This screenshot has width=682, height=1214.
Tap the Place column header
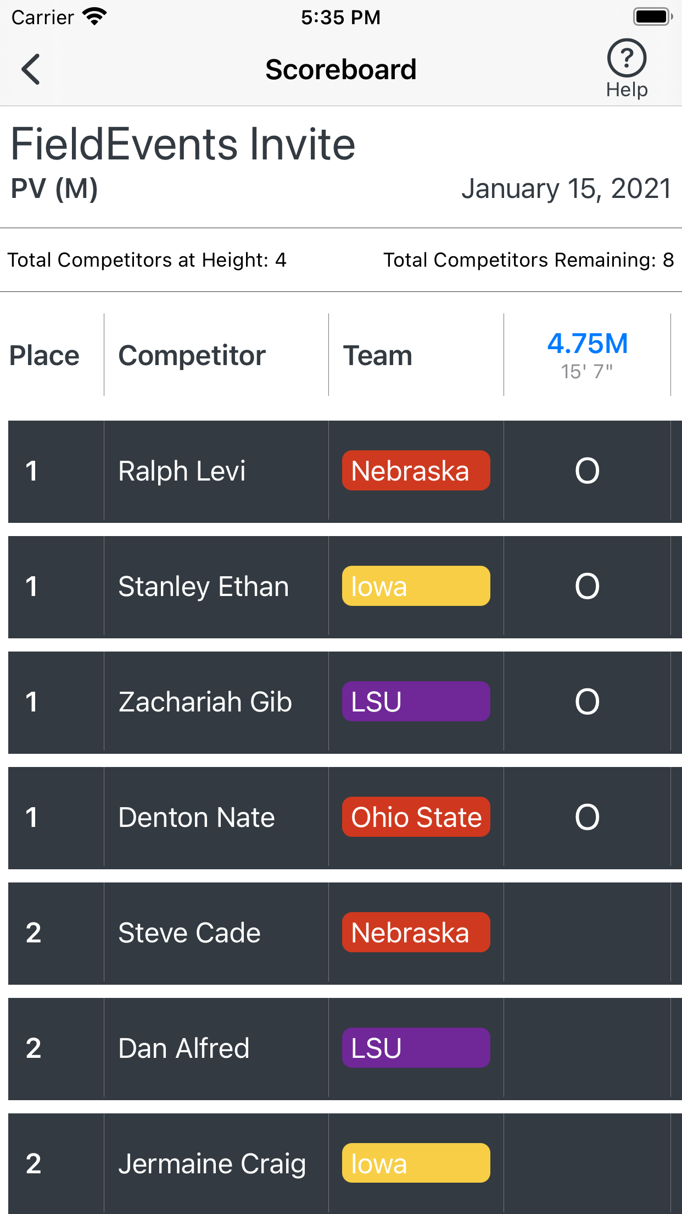44,356
